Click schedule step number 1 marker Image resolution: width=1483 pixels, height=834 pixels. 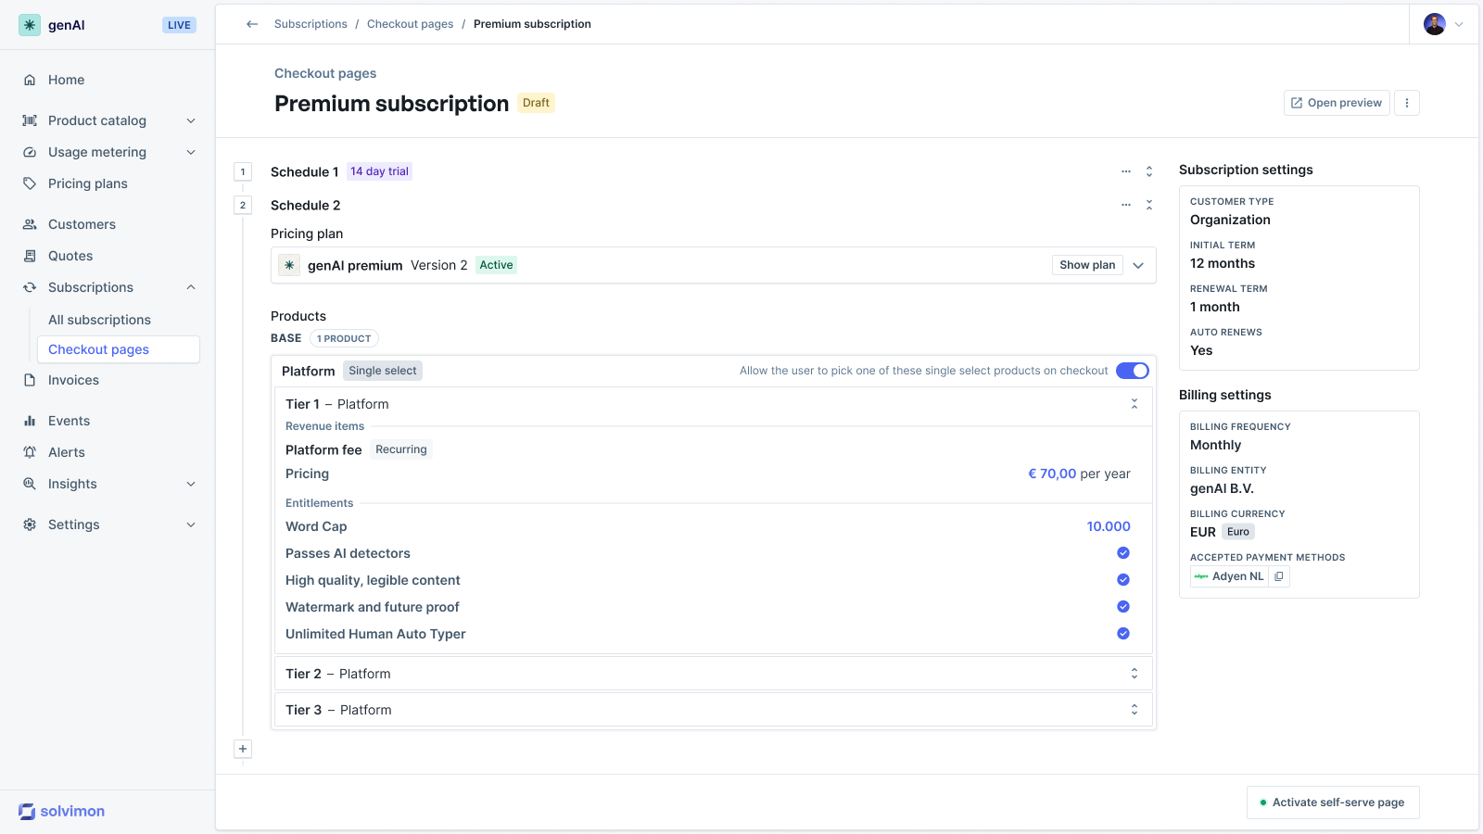click(243, 171)
